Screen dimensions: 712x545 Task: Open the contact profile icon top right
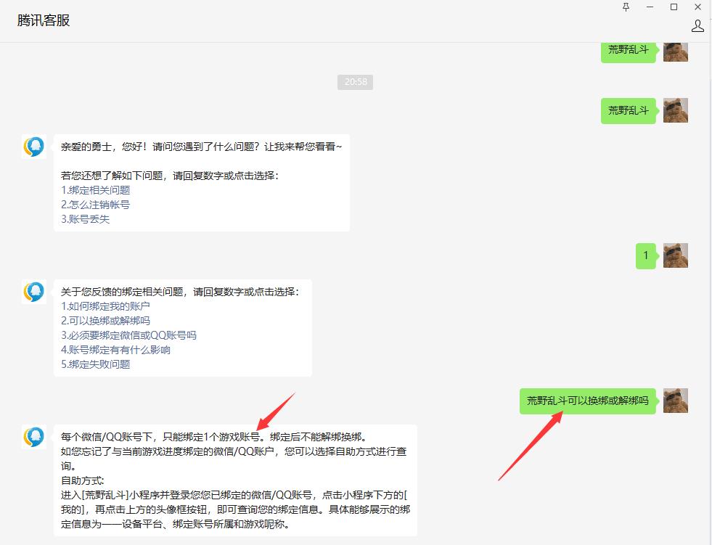(x=697, y=25)
